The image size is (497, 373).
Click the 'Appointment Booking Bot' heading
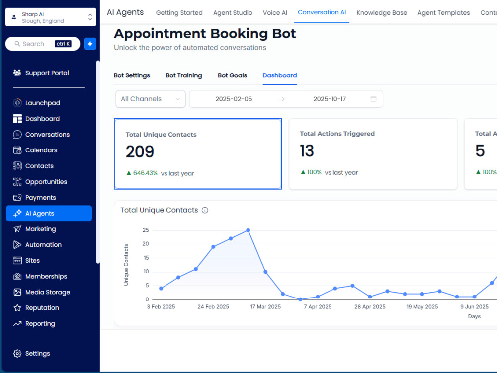(205, 34)
